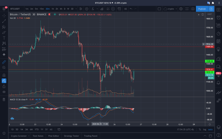Image resolution: width=222 pixels, height=139 pixels.
Task: Select the Text annotation tool
Action: point(4,38)
